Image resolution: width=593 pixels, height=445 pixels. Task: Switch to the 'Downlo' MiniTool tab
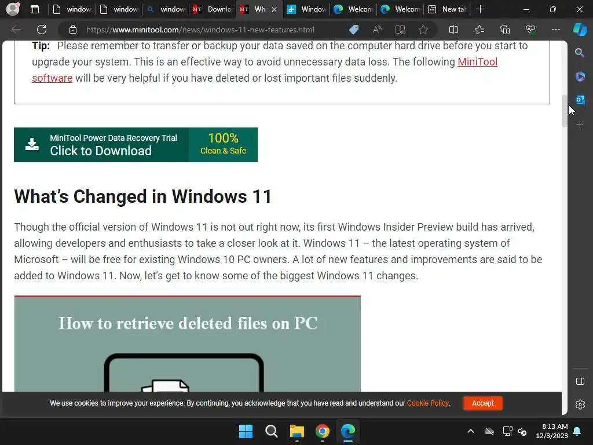tap(213, 9)
